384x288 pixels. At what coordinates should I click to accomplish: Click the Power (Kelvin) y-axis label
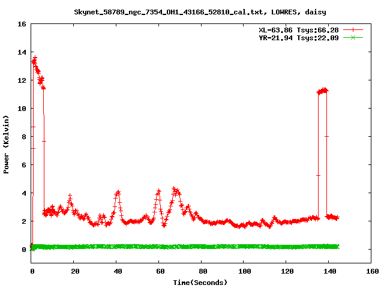[6, 145]
